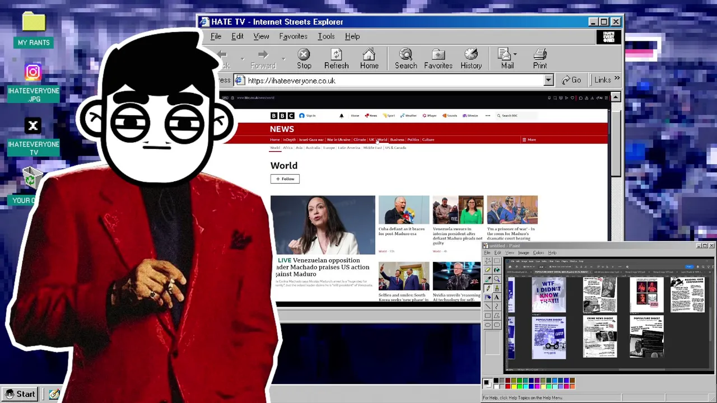Open the Favorites menu in the menu bar

coord(293,36)
